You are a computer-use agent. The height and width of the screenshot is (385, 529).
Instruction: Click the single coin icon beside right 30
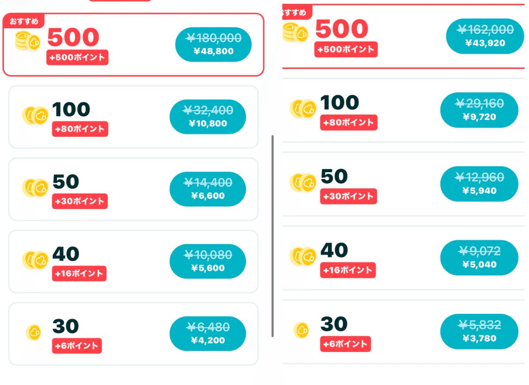(301, 330)
